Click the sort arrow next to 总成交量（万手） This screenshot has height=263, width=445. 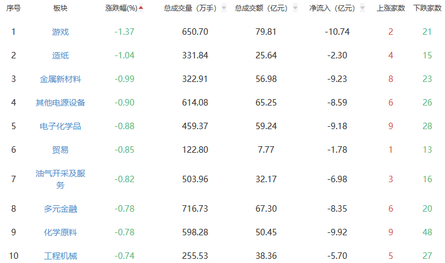pos(224,9)
